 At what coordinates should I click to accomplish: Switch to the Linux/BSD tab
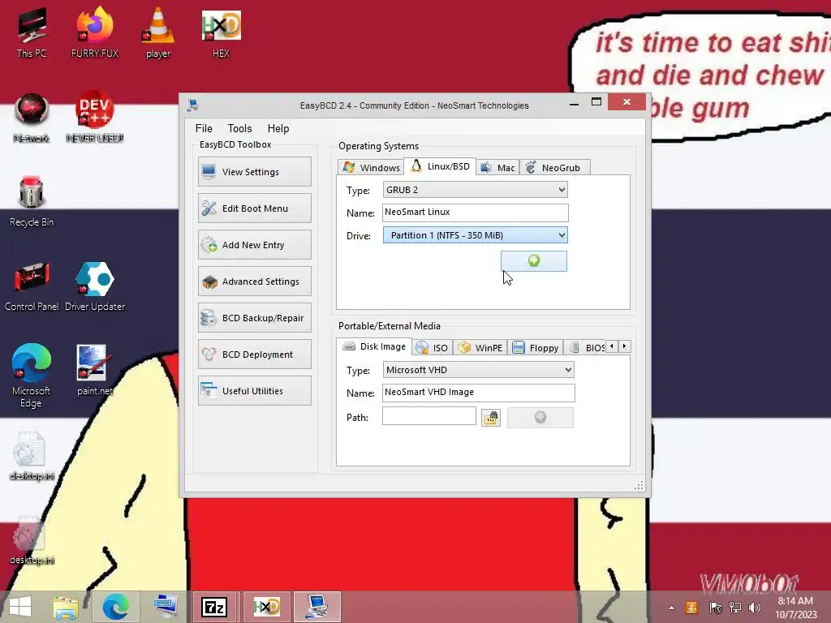[440, 166]
